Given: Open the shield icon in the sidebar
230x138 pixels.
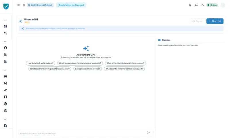Looking at the screenshot, I should point(5,104).
